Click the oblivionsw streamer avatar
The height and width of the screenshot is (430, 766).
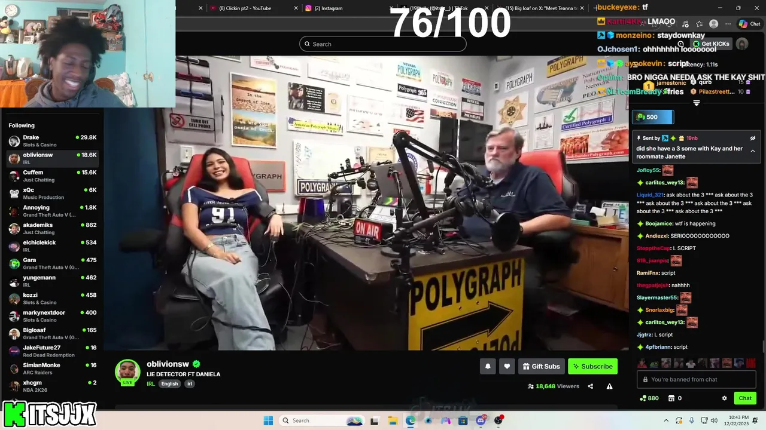(127, 372)
